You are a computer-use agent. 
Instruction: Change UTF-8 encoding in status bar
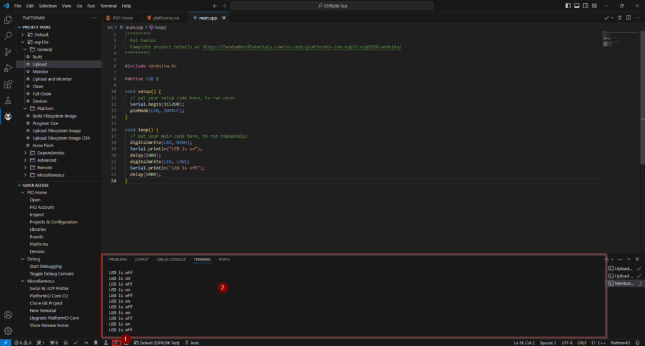[x=567, y=343]
